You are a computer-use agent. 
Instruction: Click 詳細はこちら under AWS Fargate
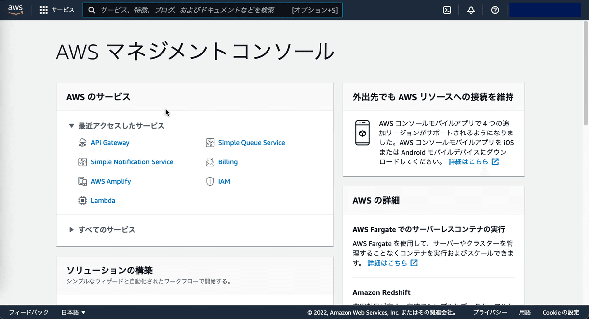point(387,263)
